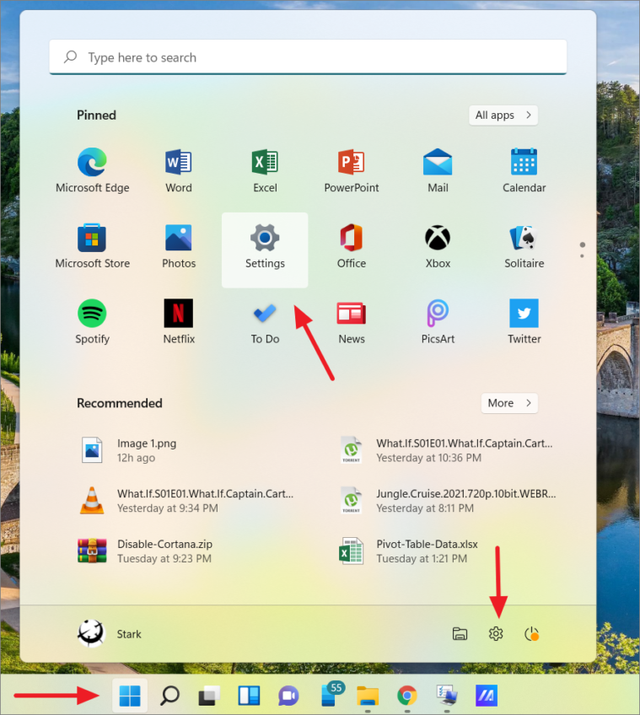The height and width of the screenshot is (715, 640).
Task: Click the settings gear near power button
Action: (x=496, y=634)
